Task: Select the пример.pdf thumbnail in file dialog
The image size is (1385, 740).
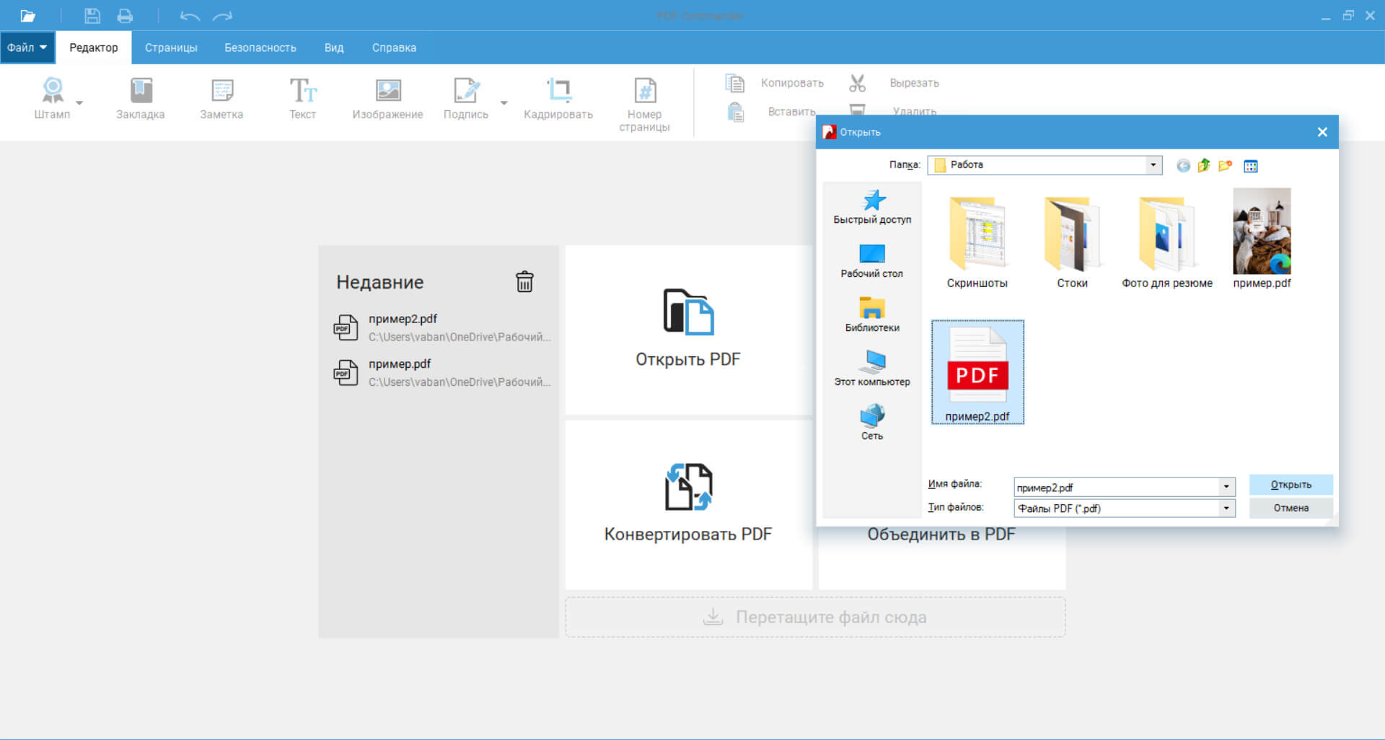Action: click(x=1262, y=232)
